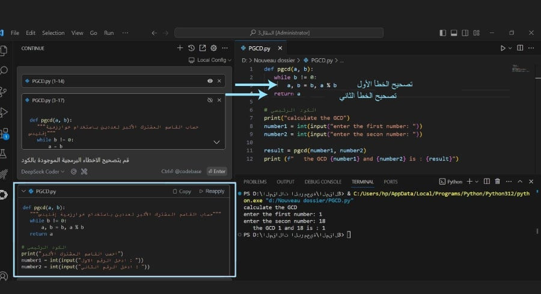Open the Edit menu
This screenshot has width=541, height=294.
[x=31, y=33]
